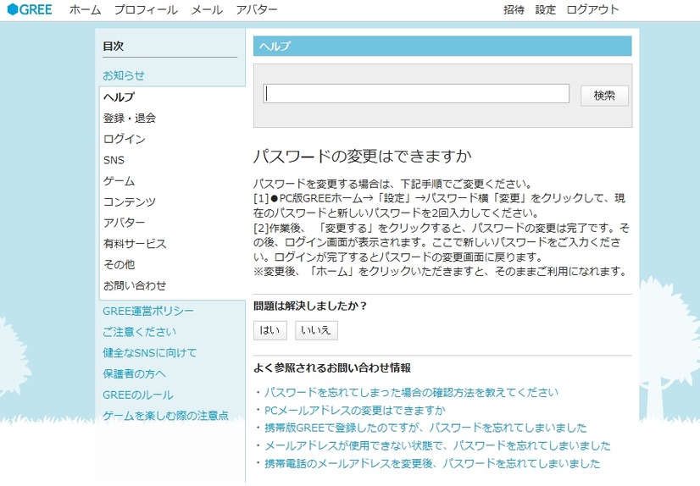Viewport: 700px width, 486px height.
Task: Focus the help search input field
Action: click(x=416, y=94)
